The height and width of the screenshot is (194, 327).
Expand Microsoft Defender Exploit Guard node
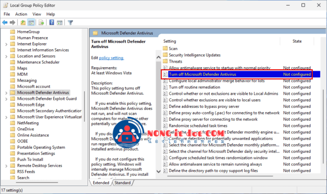point(6,99)
